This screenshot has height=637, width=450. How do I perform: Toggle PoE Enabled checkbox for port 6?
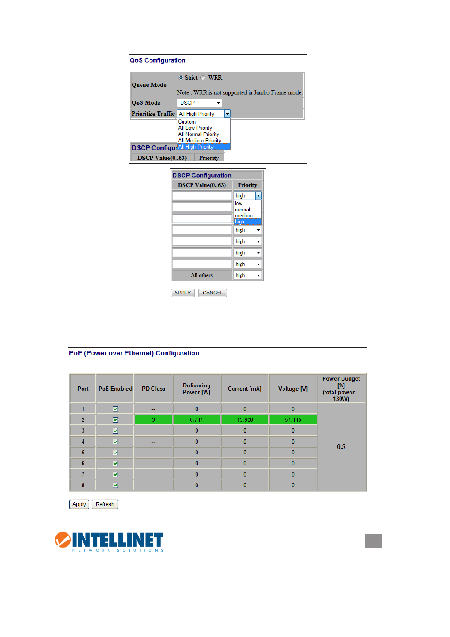(x=115, y=463)
